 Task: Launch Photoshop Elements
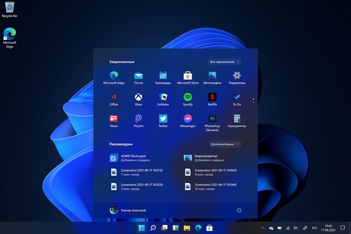coord(212,123)
